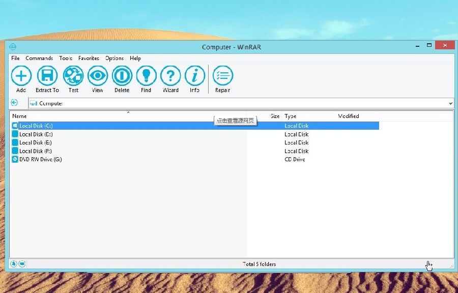
Task: Sort by the Size column header
Action: click(x=264, y=116)
